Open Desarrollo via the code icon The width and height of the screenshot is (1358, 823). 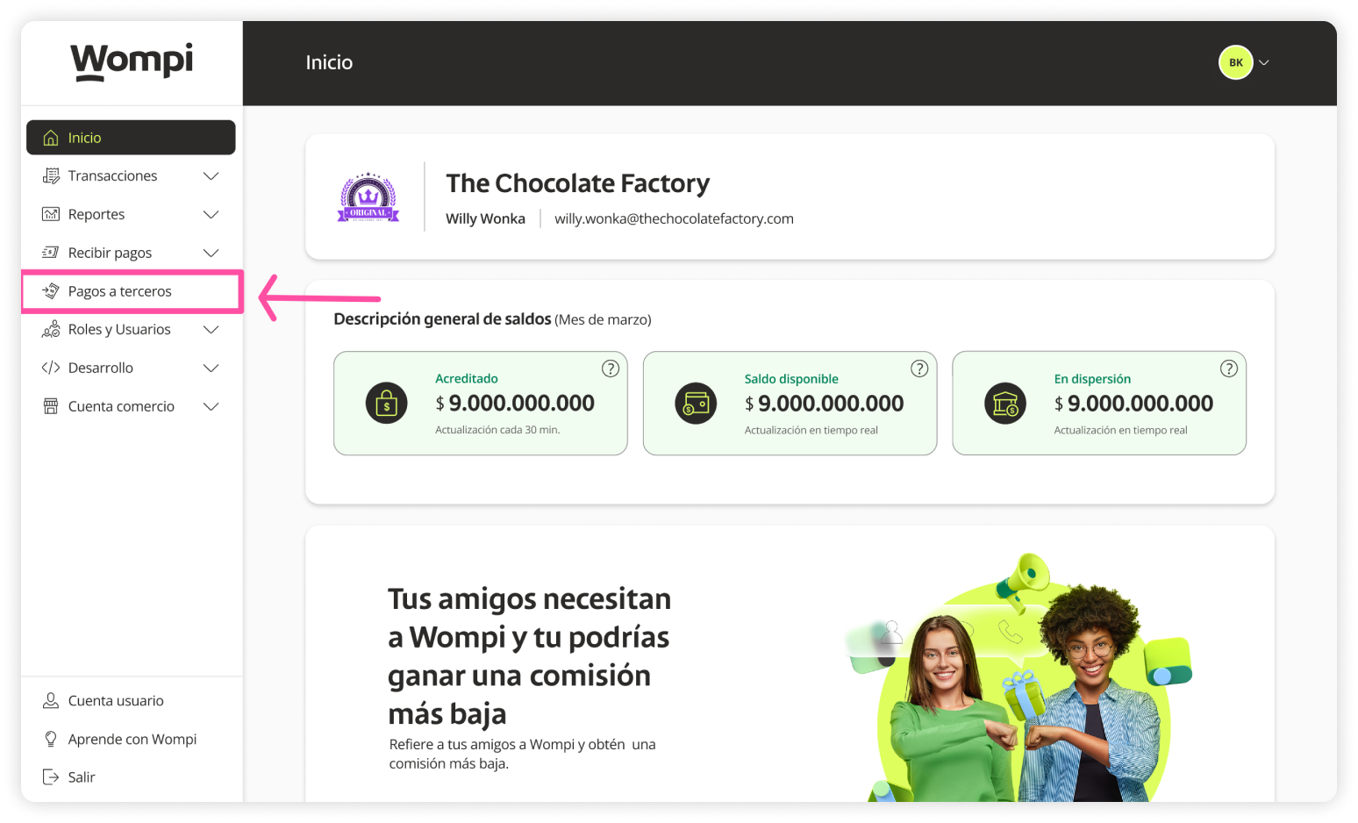tap(52, 368)
